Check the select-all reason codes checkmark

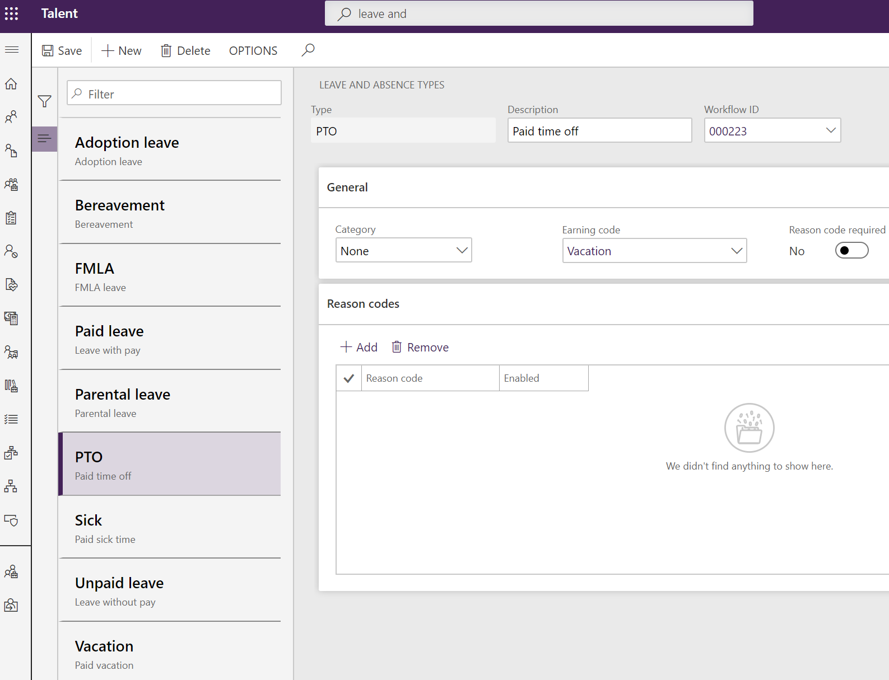[348, 378]
